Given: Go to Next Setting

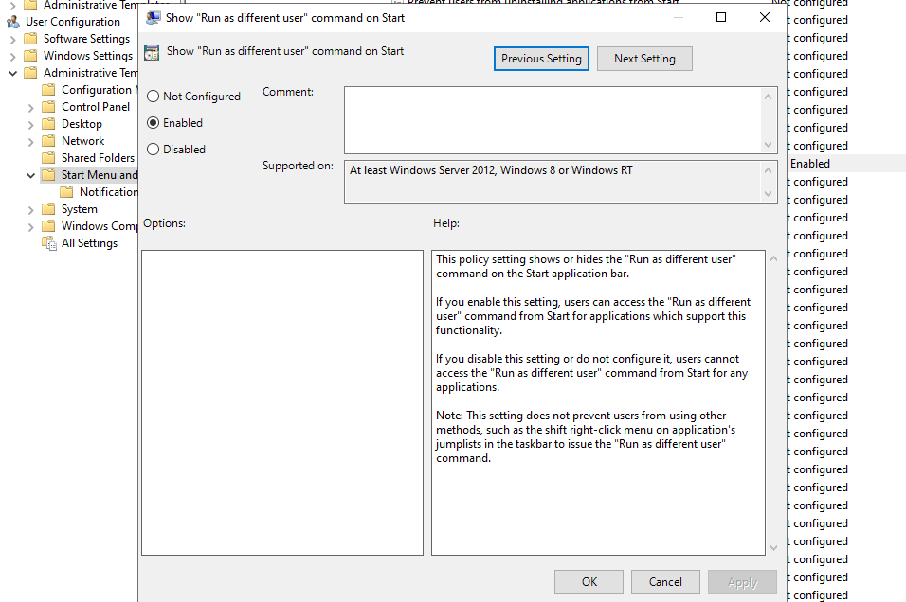Looking at the screenshot, I should coord(644,59).
